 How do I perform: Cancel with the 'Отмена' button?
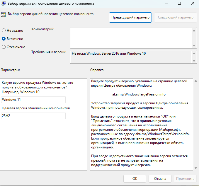(x=160, y=179)
